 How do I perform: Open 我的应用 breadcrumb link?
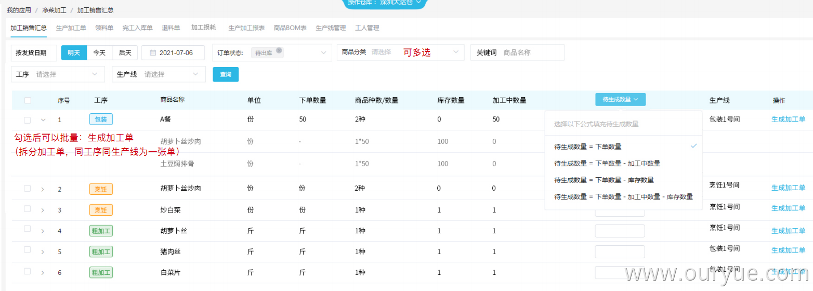coord(19,10)
